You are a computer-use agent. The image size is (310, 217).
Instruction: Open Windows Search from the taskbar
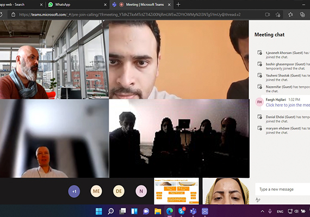point(111,211)
